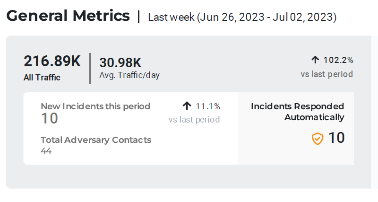Screen dimensions: 378x202
Task: Open New Incidents this period label
Action: click(95, 106)
